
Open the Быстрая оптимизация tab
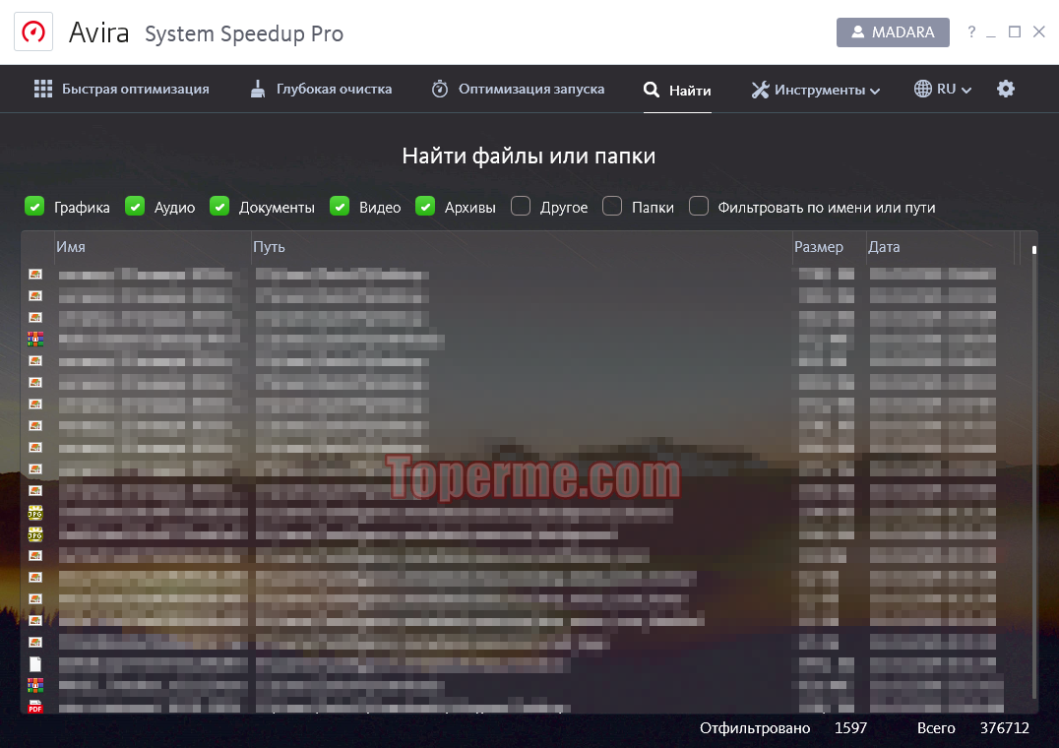[122, 90]
